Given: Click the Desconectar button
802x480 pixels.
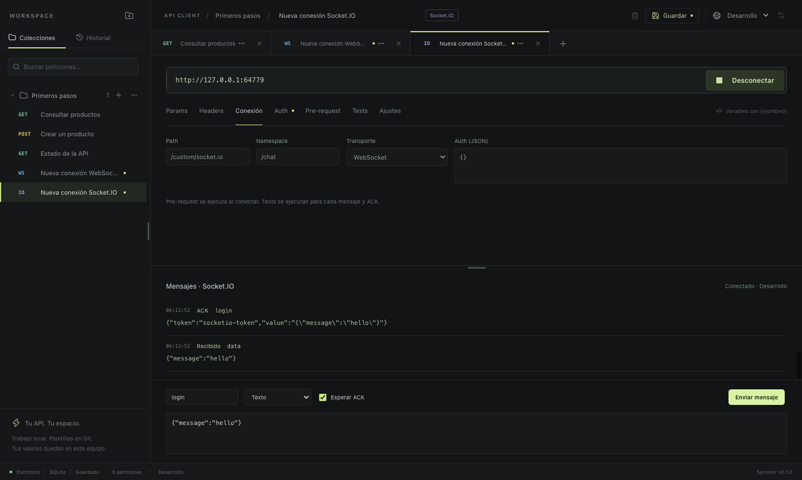Looking at the screenshot, I should tap(745, 80).
